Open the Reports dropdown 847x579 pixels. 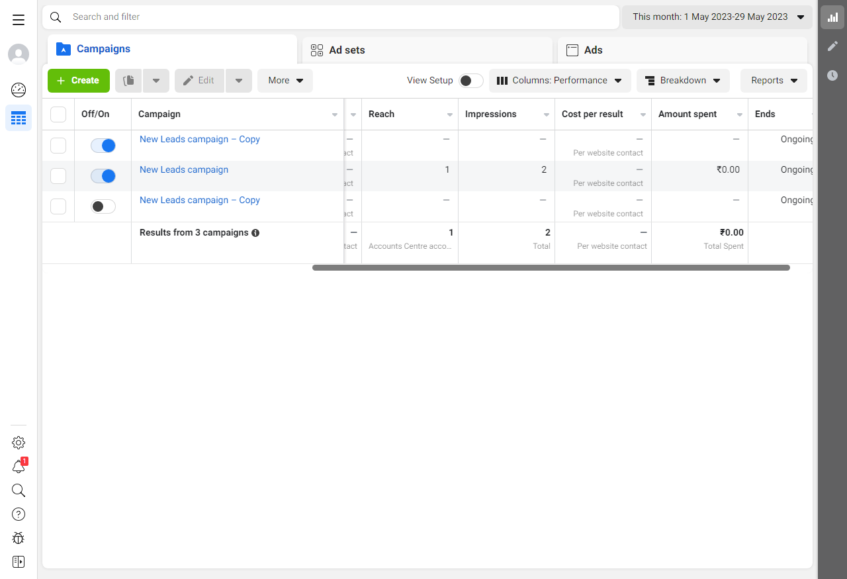pyautogui.click(x=774, y=81)
